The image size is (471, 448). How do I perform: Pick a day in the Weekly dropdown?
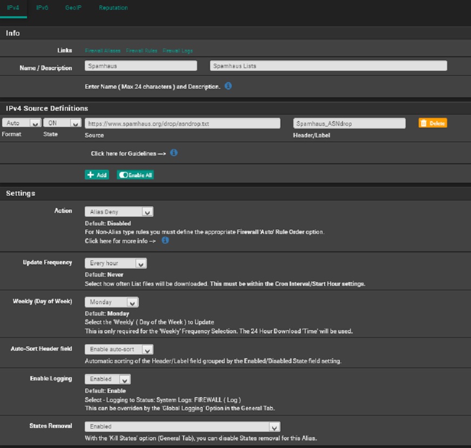(x=111, y=302)
